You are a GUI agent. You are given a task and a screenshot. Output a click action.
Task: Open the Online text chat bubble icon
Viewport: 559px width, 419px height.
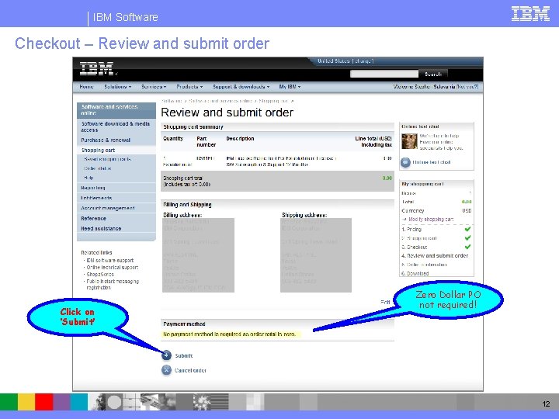pyautogui.click(x=405, y=162)
